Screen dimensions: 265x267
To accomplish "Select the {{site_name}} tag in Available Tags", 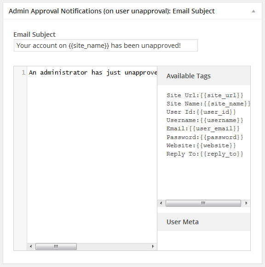I will [227, 104].
